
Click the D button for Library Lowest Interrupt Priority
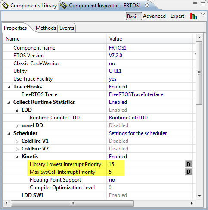(189, 164)
